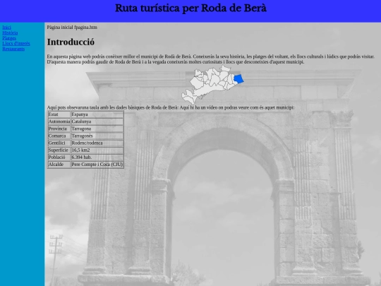The image size is (381, 286).
Task: Open the Restaurants link
Action: coord(13,49)
